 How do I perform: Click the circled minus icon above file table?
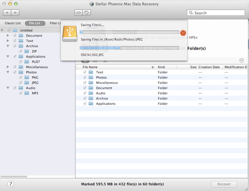click(241, 60)
